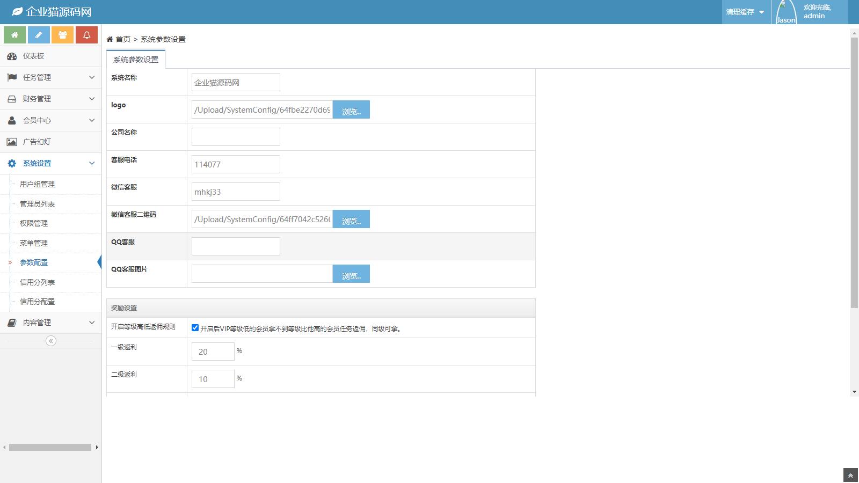Open 仪表板 dashboard from sidebar

(x=33, y=56)
